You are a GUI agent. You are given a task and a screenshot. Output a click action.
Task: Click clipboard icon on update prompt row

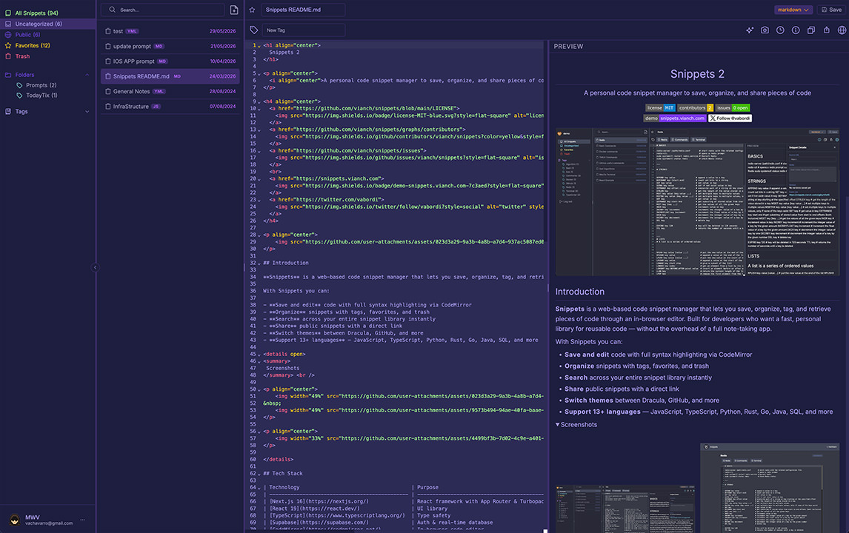[x=107, y=47]
